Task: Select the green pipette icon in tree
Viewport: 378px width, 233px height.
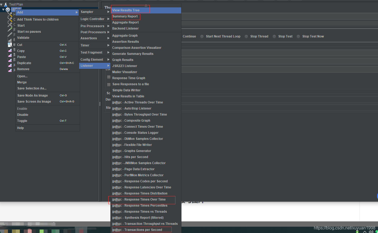Action: tap(10, 30)
